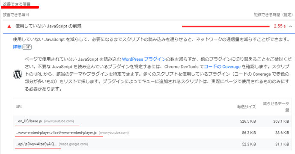Click the underlined 改善できる項目 heading
This screenshot has height=154, width=295.
click(x=17, y=4)
